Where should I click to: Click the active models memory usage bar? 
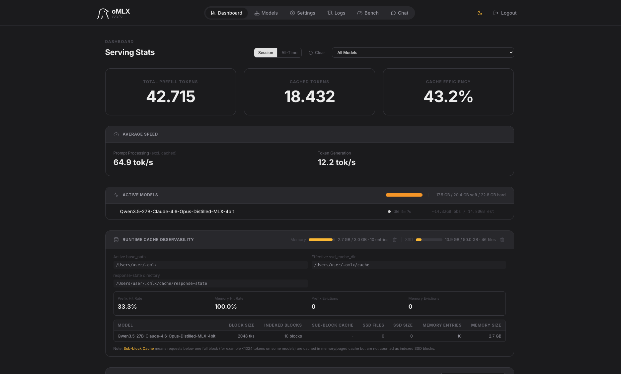click(404, 195)
